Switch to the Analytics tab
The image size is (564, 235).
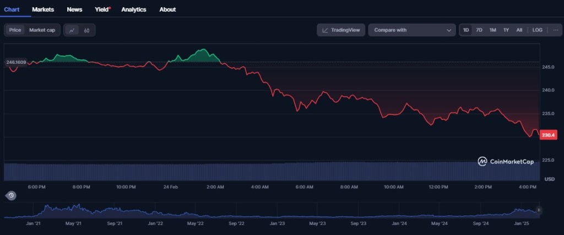tap(134, 9)
